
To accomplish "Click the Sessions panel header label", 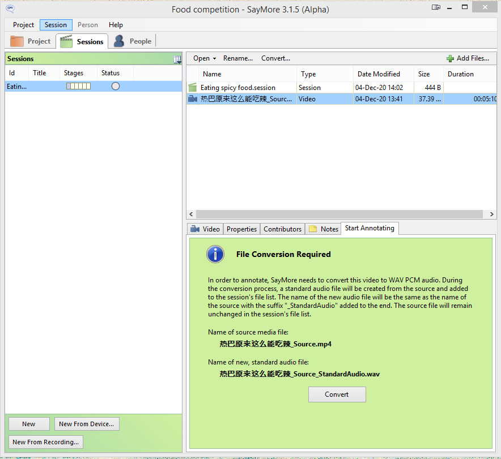I will 20,59.
